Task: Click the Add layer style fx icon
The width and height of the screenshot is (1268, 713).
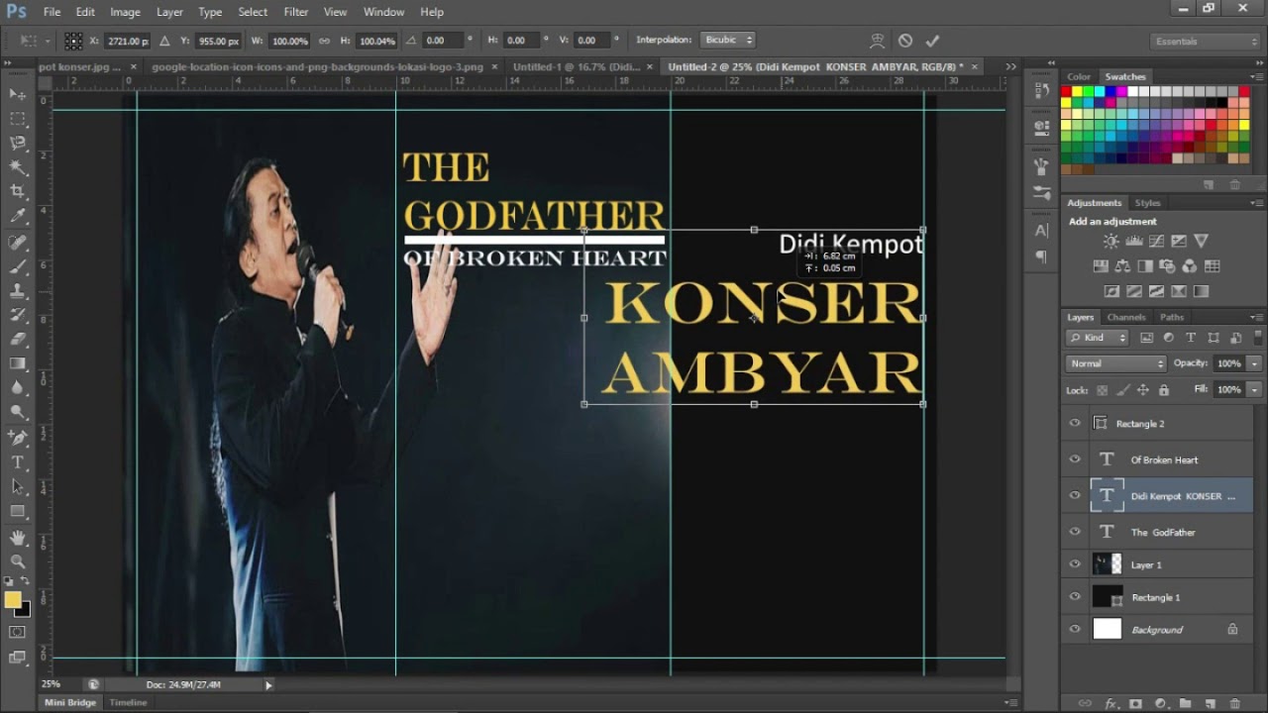Action: (x=1111, y=703)
